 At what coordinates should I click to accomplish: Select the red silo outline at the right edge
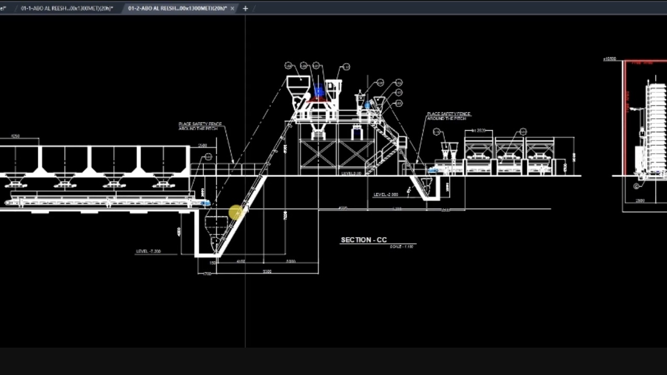pos(626,119)
